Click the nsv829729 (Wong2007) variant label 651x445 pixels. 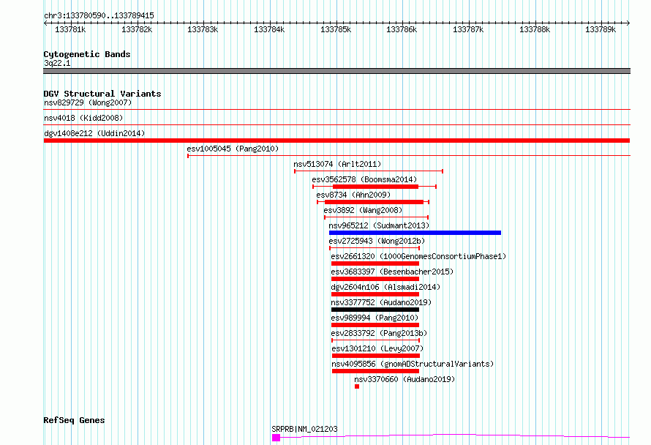click(88, 102)
